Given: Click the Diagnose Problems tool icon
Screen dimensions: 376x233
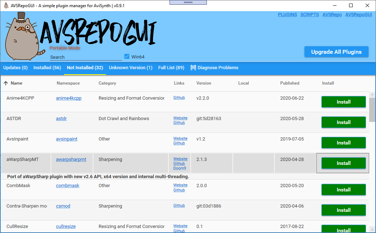Looking at the screenshot, I should (193, 68).
